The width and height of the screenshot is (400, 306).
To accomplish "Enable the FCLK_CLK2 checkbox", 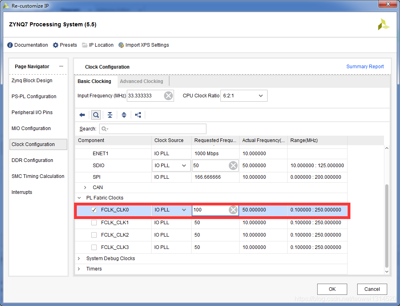I will [x=94, y=235].
